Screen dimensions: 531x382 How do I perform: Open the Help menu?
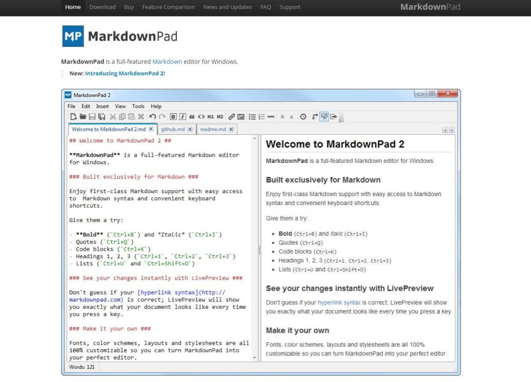(x=156, y=106)
